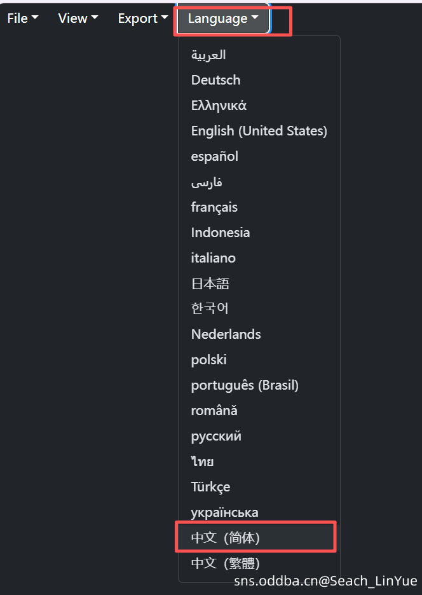The height and width of the screenshot is (595, 422).
Task: Choose the Japanese language option
Action: click(210, 284)
